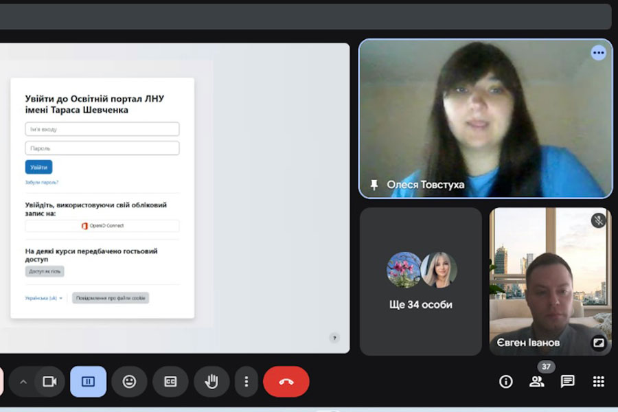Screen dimensions: 618x412
Task: Click the blonde woman avatar in the group tile
Action: tap(439, 270)
